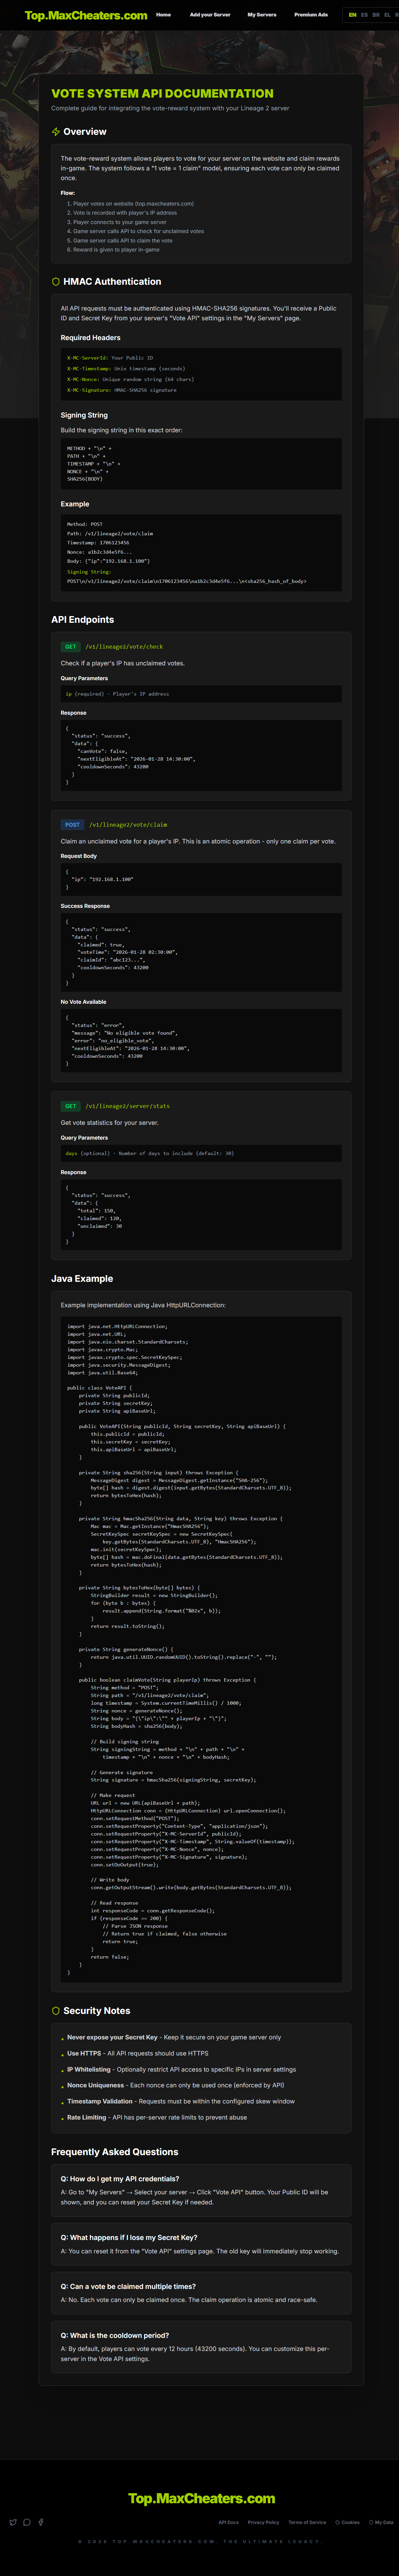
Task: Switch language to EN
Action: 352,15
